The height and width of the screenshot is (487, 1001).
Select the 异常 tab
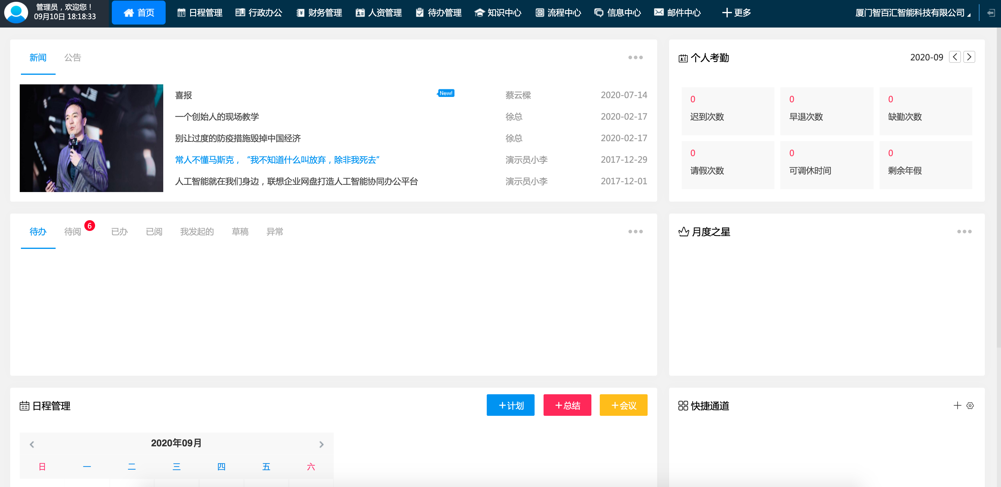[x=275, y=232]
